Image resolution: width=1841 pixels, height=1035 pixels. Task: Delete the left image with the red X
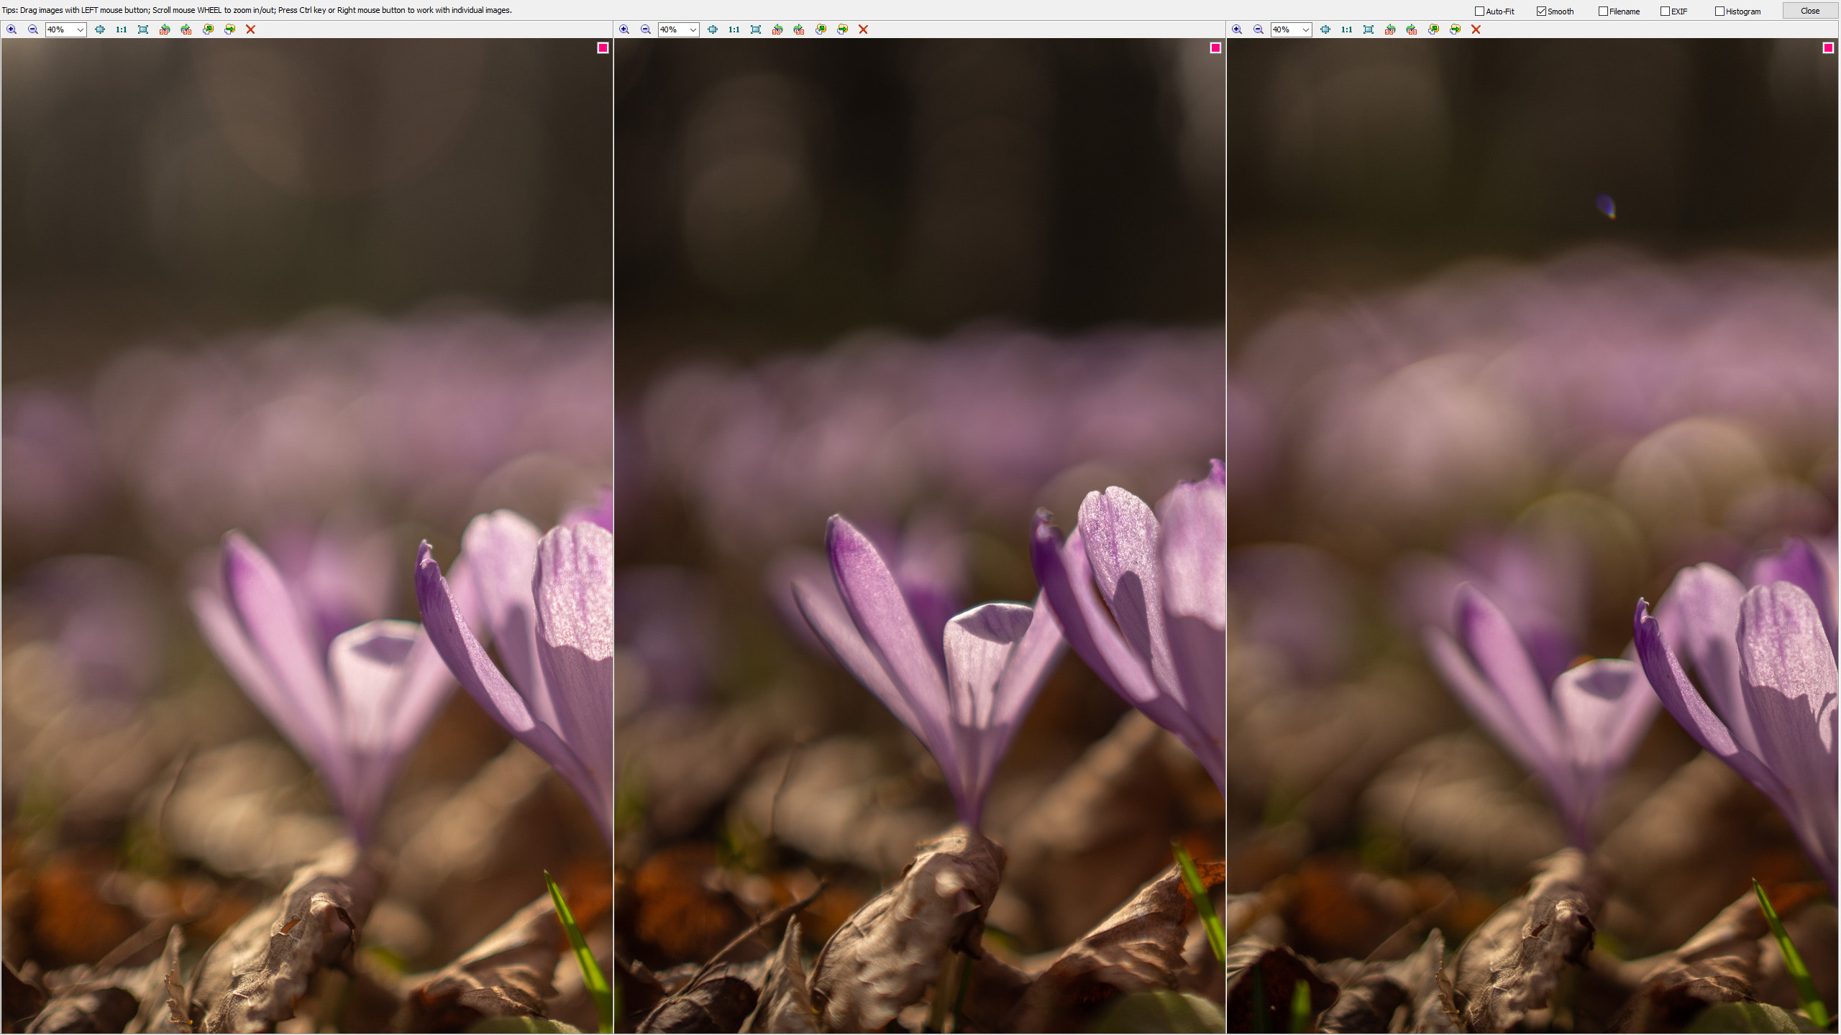tap(250, 29)
